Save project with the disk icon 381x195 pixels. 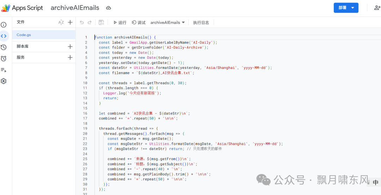[x=101, y=22]
